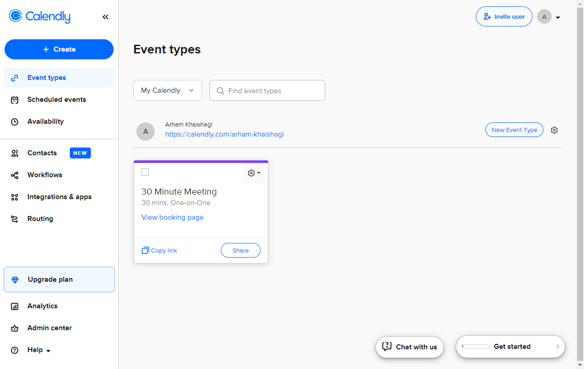Click the user avatar A at top right
The image size is (584, 369).
point(544,17)
